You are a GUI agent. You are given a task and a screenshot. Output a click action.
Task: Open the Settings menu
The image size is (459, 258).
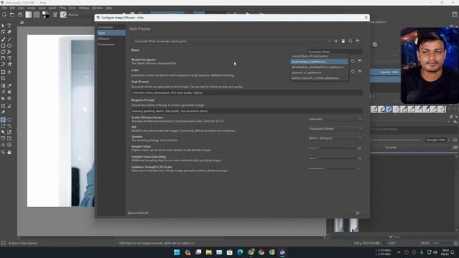coord(84,8)
